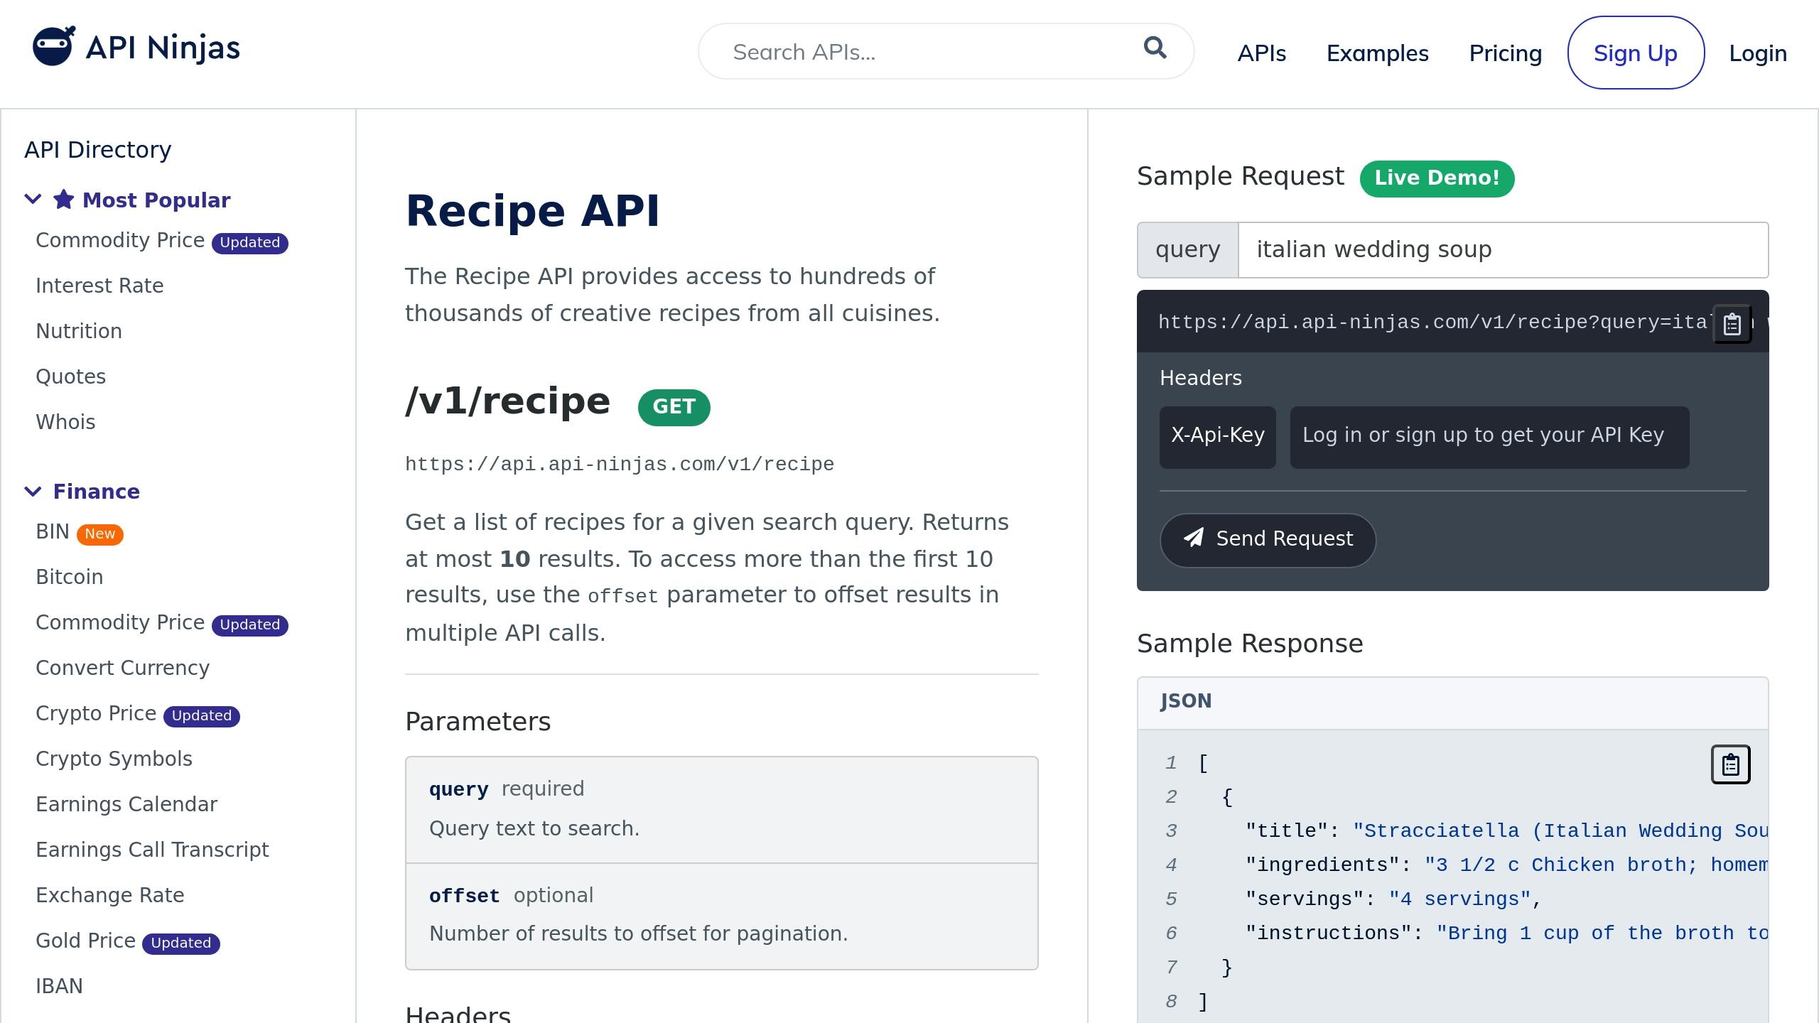
Task: Click the query input with italian wedding soup
Action: click(x=1503, y=250)
